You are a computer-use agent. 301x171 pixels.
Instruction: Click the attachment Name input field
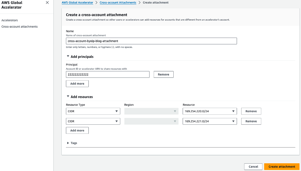(x=151, y=41)
